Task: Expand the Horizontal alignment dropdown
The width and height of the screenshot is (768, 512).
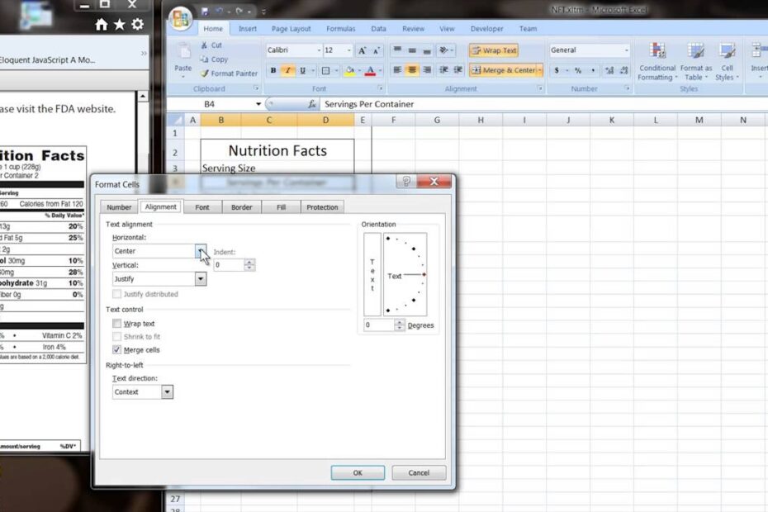Action: [x=200, y=251]
